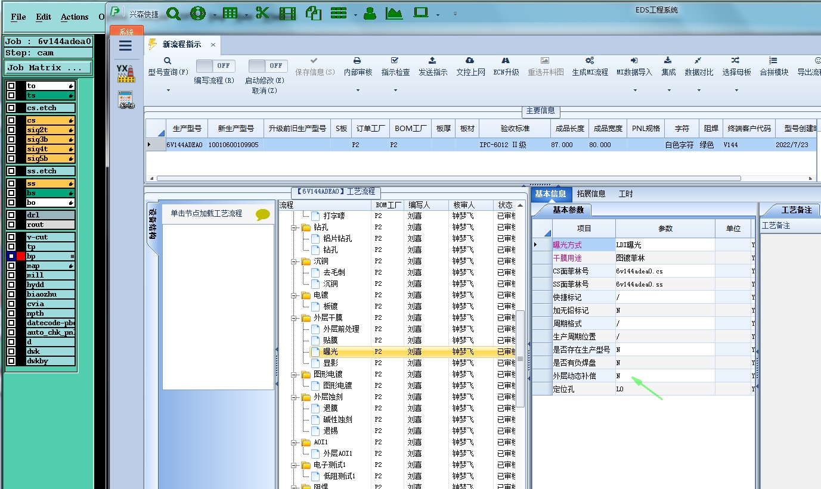
Task: Click ECN升级 tool
Action: (506, 67)
